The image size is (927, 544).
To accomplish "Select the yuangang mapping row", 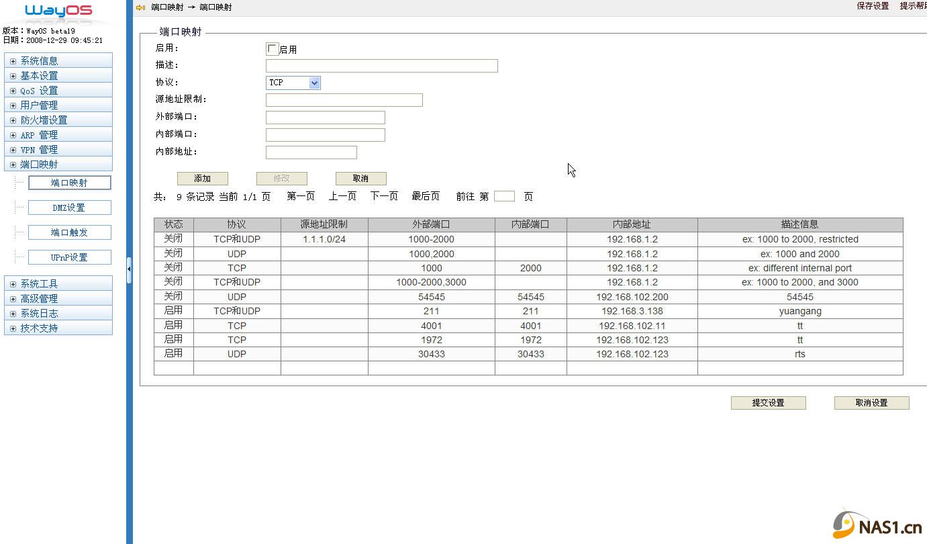I will point(528,311).
